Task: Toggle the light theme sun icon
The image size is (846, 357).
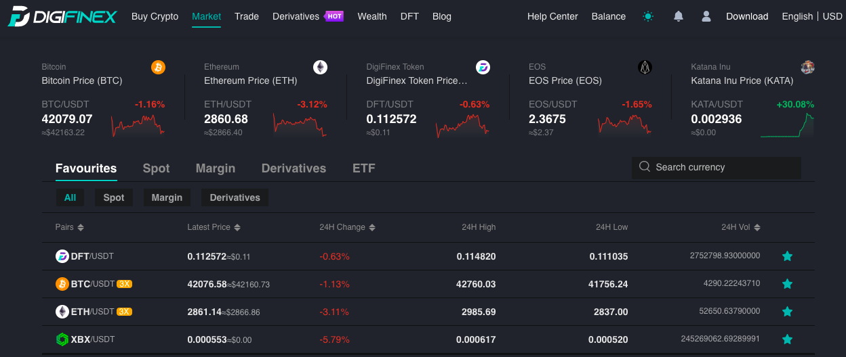Action: (x=648, y=16)
